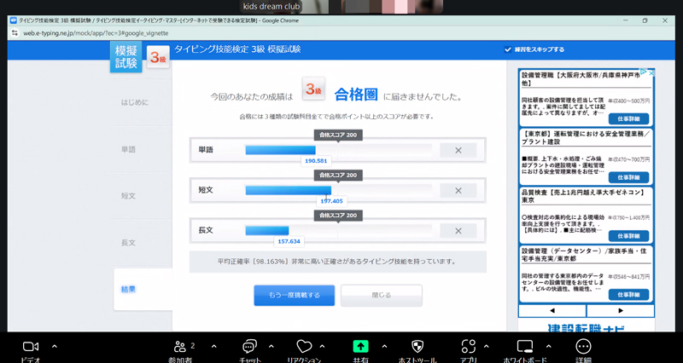Expand chat options chevron
This screenshot has width=683, height=363.
(x=271, y=347)
